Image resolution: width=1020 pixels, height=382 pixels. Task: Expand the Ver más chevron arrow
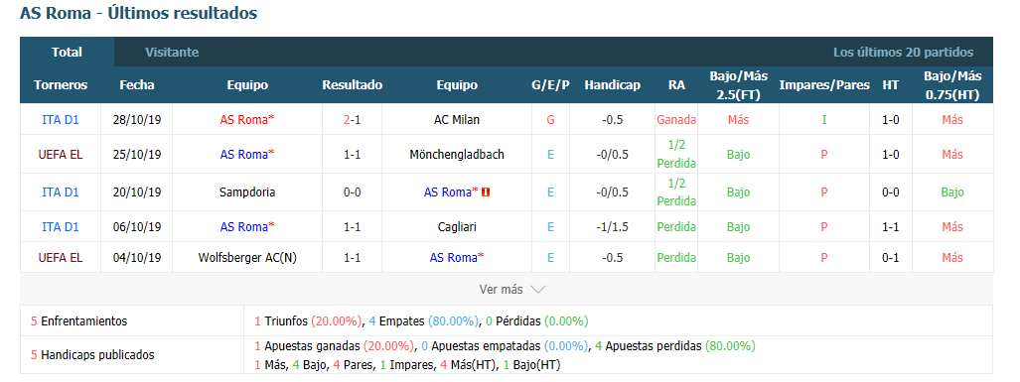click(x=538, y=290)
